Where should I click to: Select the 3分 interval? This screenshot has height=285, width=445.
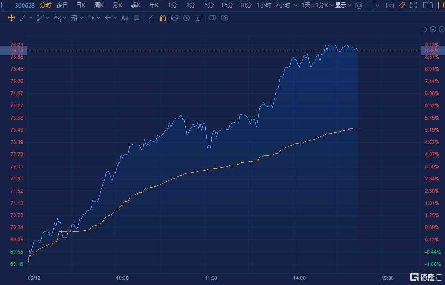pos(191,5)
